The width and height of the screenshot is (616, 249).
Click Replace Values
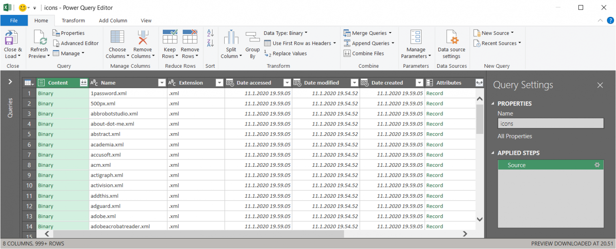pos(286,53)
